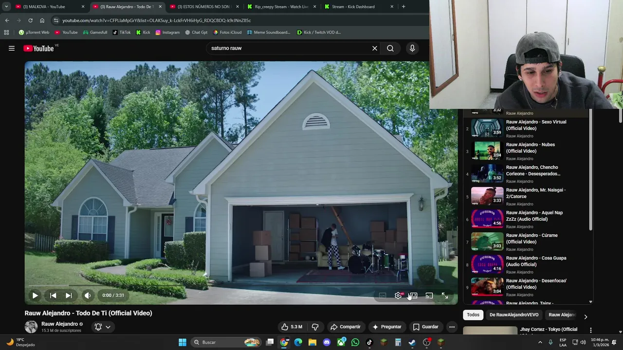Open Rauw Alejandro channel avatar
The height and width of the screenshot is (350, 623).
[x=31, y=327]
